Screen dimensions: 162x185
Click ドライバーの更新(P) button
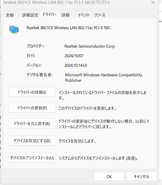click(32, 108)
